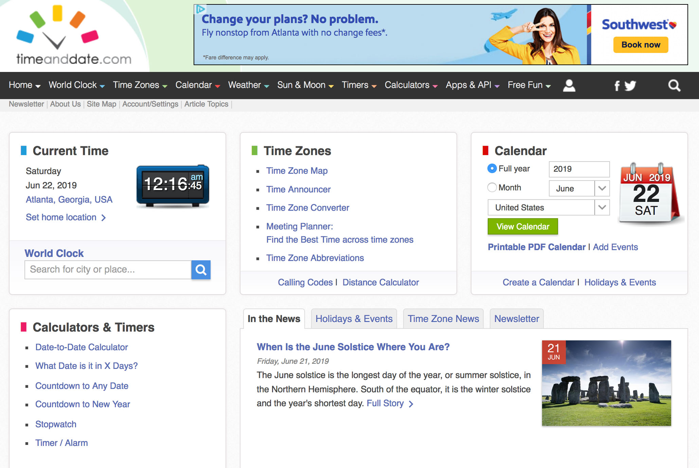Click the AdChoices icon on the banner ad
The width and height of the screenshot is (699, 468).
point(200,9)
